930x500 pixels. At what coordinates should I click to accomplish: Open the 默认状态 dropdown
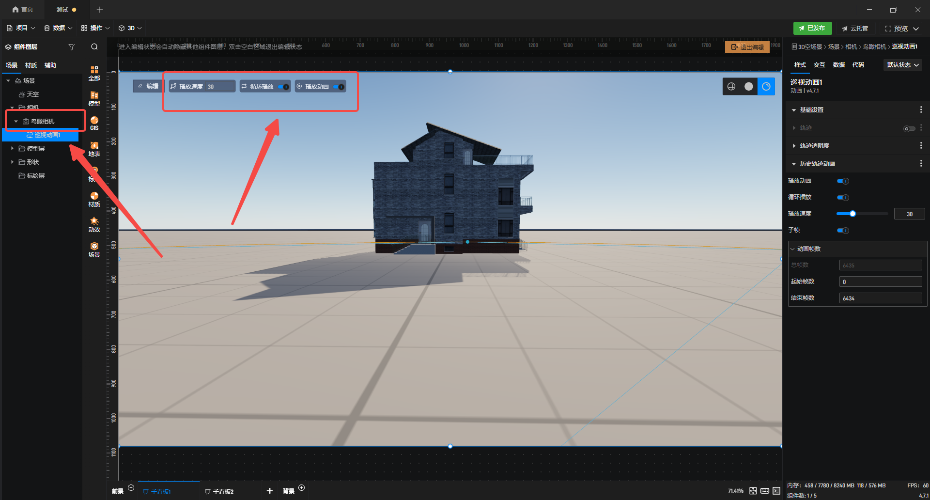902,65
